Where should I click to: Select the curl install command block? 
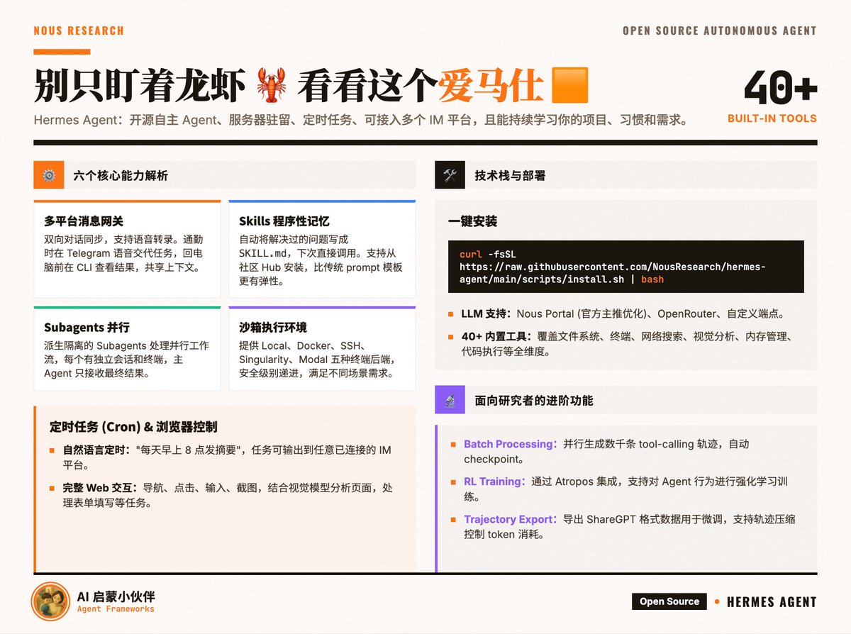pyautogui.click(x=626, y=267)
